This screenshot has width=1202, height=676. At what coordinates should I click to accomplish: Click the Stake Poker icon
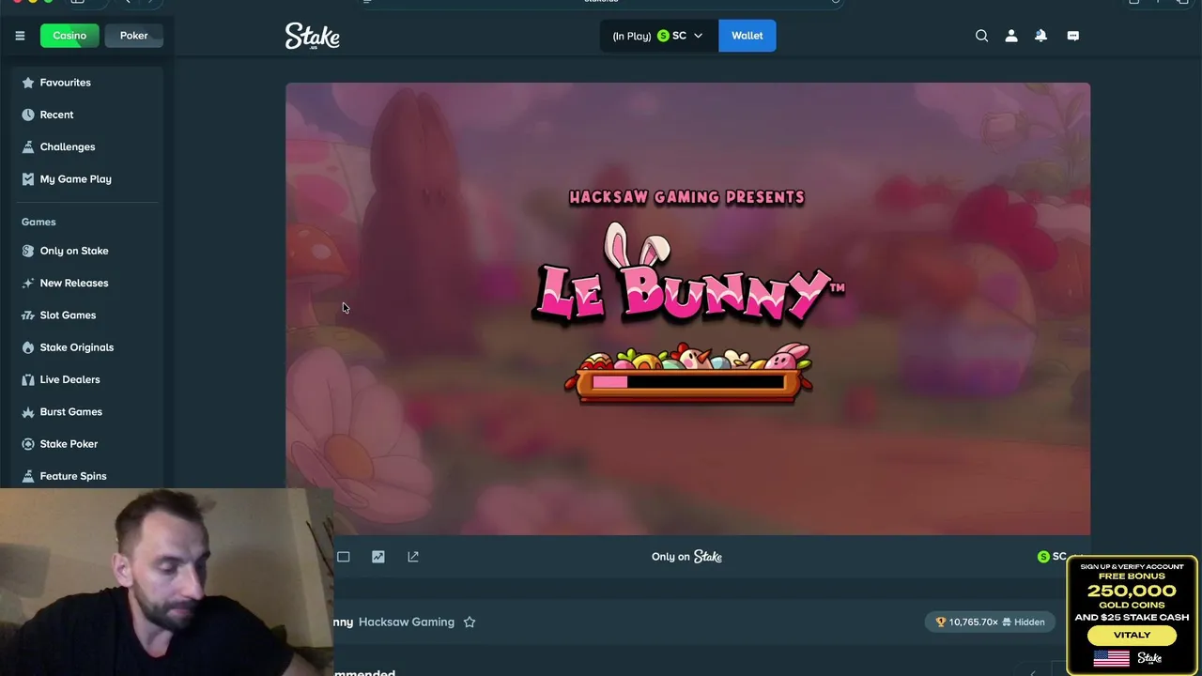[28, 444]
